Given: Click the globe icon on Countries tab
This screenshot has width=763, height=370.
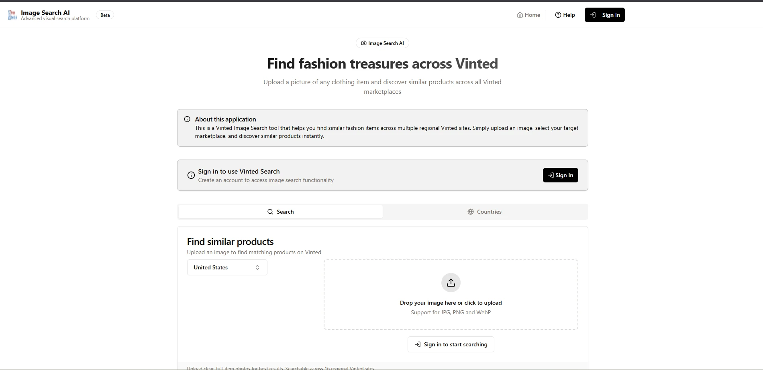Looking at the screenshot, I should (471, 212).
